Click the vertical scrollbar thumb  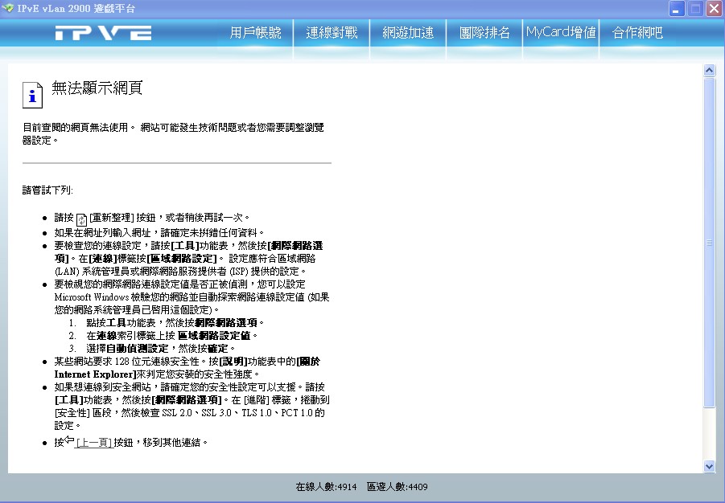(x=709, y=243)
